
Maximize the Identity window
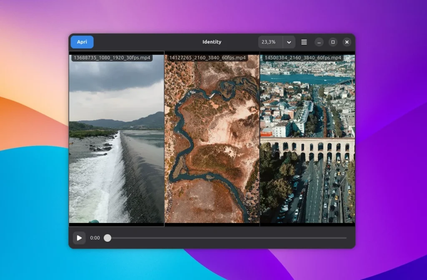pyautogui.click(x=333, y=42)
